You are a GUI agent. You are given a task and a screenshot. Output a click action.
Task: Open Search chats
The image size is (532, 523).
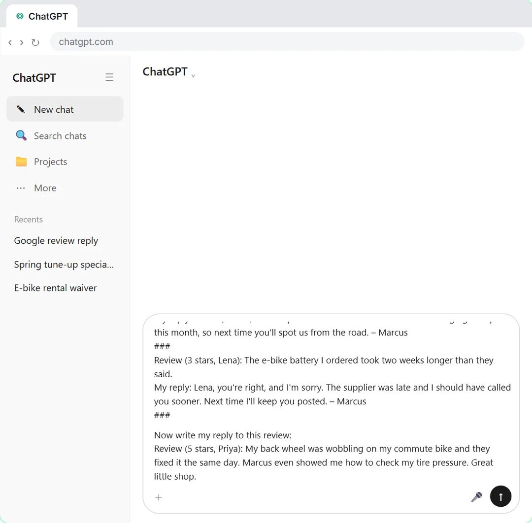pyautogui.click(x=65, y=135)
